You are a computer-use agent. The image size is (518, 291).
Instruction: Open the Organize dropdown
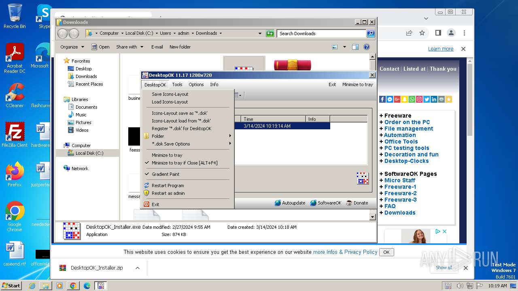72,47
